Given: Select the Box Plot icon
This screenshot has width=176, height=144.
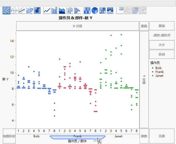Looking at the screenshot, I should 70,11.
